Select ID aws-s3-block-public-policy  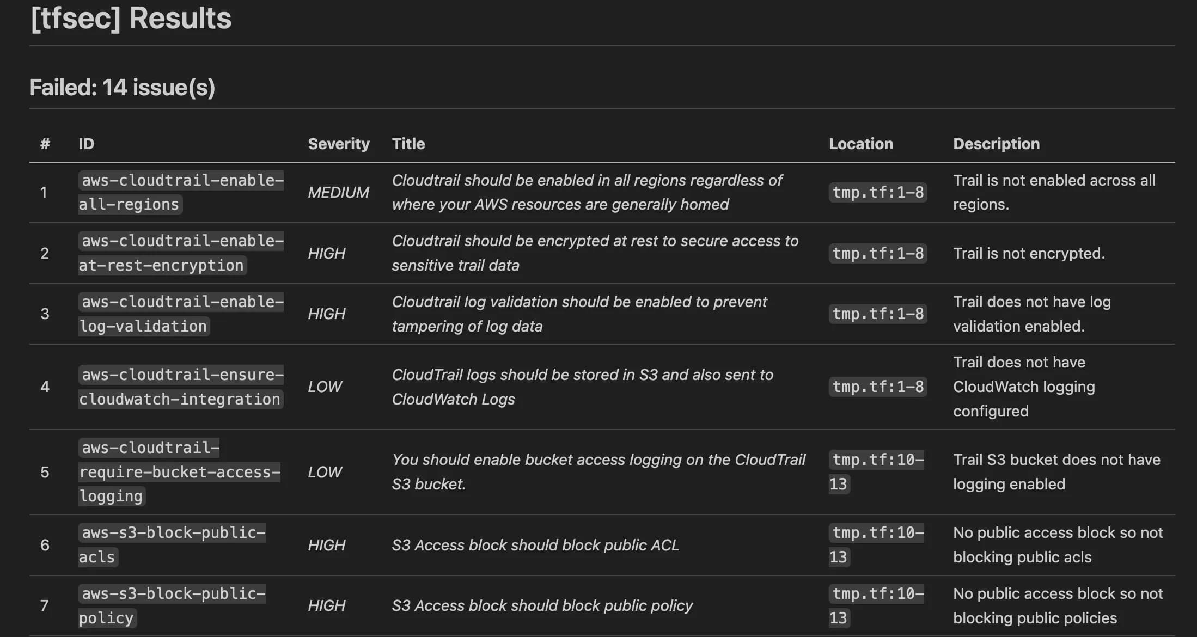[x=172, y=605]
